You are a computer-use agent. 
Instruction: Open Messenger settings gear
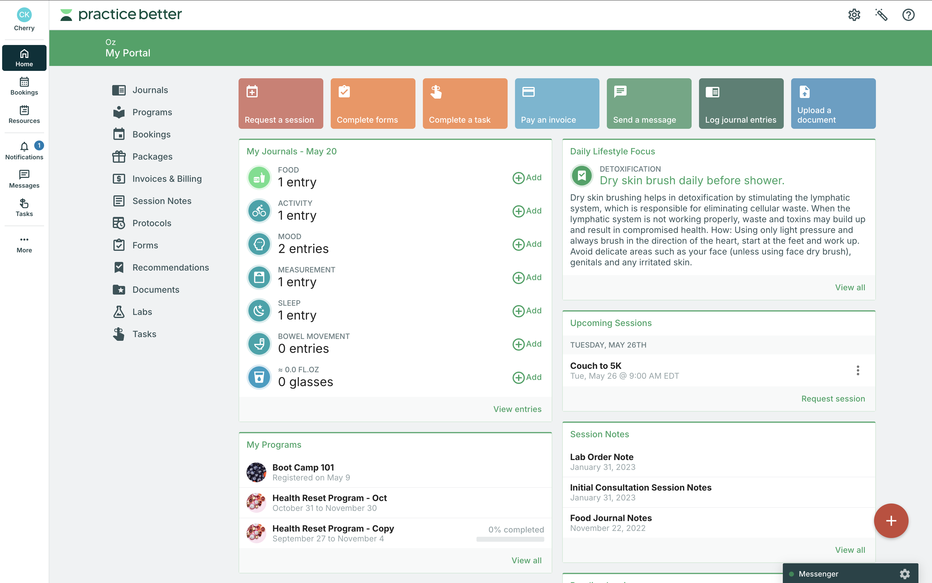click(904, 574)
